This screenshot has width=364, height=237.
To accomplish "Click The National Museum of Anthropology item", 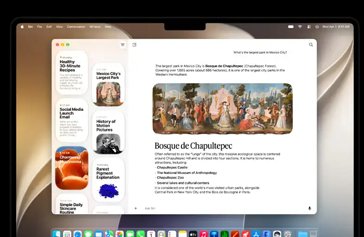I will coord(187,173).
